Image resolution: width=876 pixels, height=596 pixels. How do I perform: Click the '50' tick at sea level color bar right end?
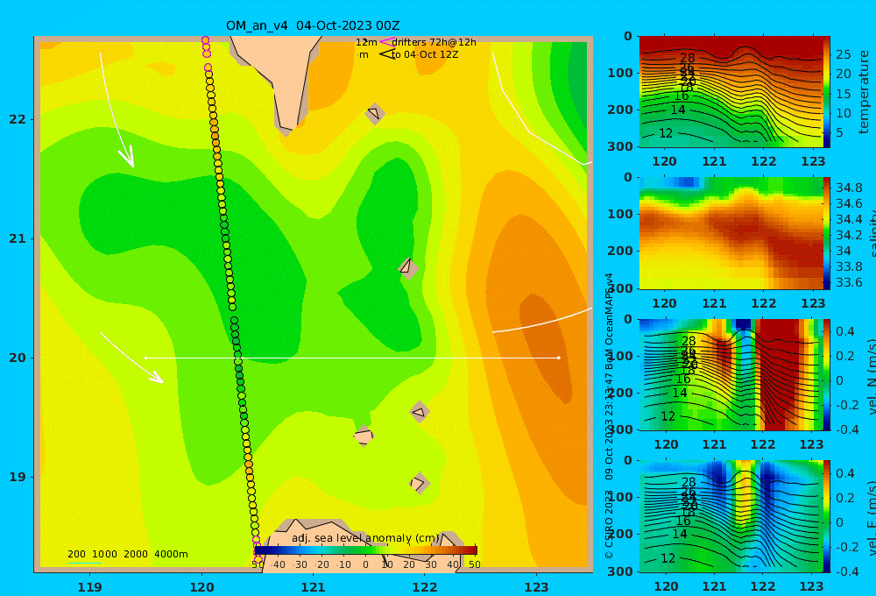pos(474,564)
